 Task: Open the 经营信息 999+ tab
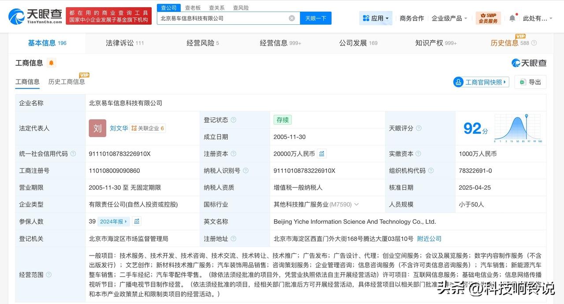(x=281, y=43)
